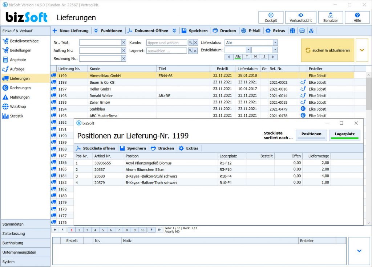Image resolution: width=372 pixels, height=267 pixels.
Task: Switch to Verkaufssicht with the eye icon
Action: click(300, 17)
